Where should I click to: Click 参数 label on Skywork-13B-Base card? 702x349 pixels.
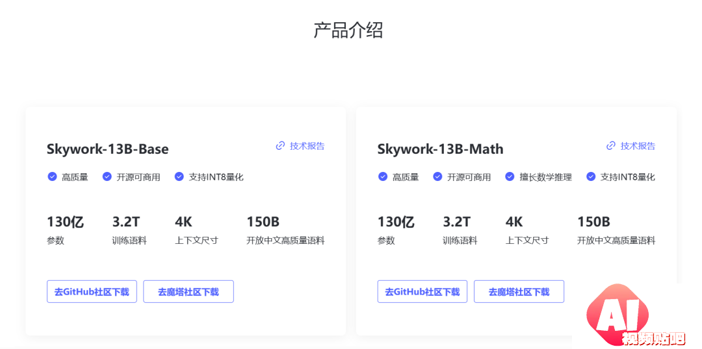55,241
